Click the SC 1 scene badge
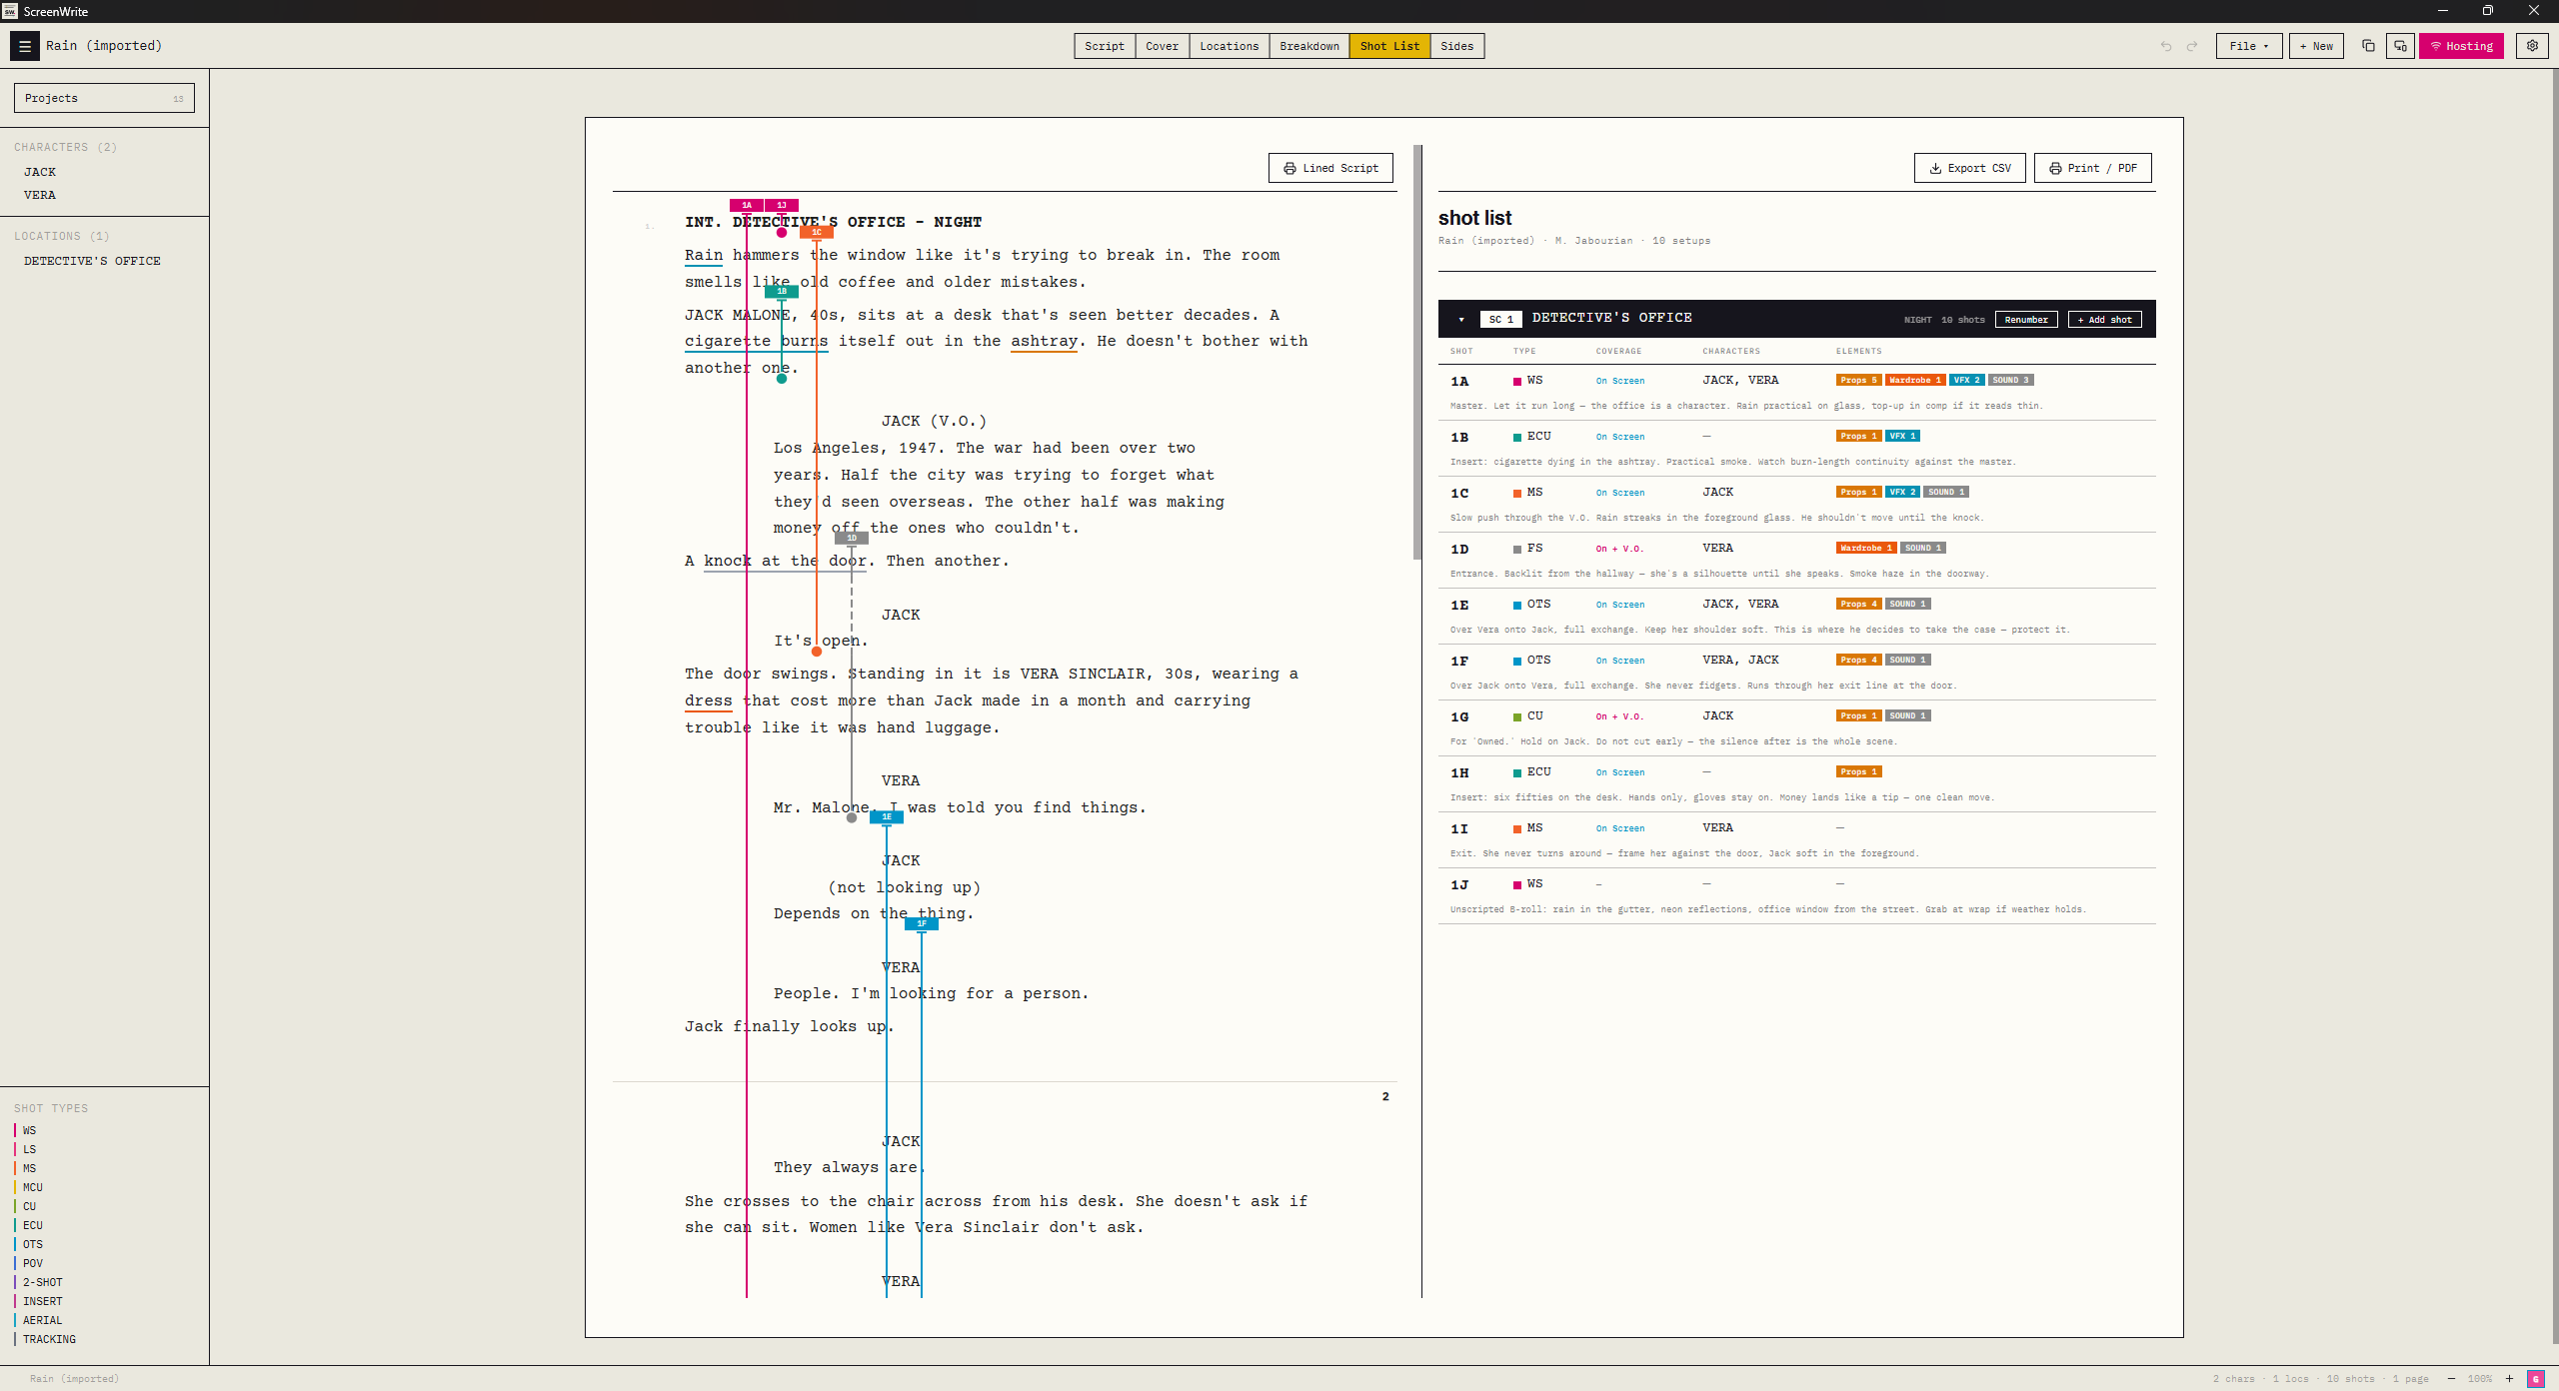 click(1501, 319)
